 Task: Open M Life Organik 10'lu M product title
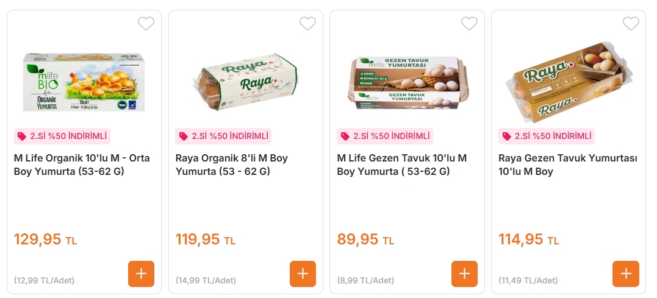pos(82,165)
